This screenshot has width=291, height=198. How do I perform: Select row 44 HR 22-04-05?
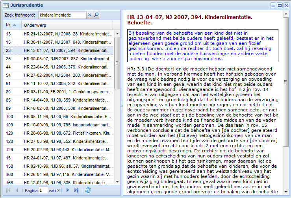[58, 67]
